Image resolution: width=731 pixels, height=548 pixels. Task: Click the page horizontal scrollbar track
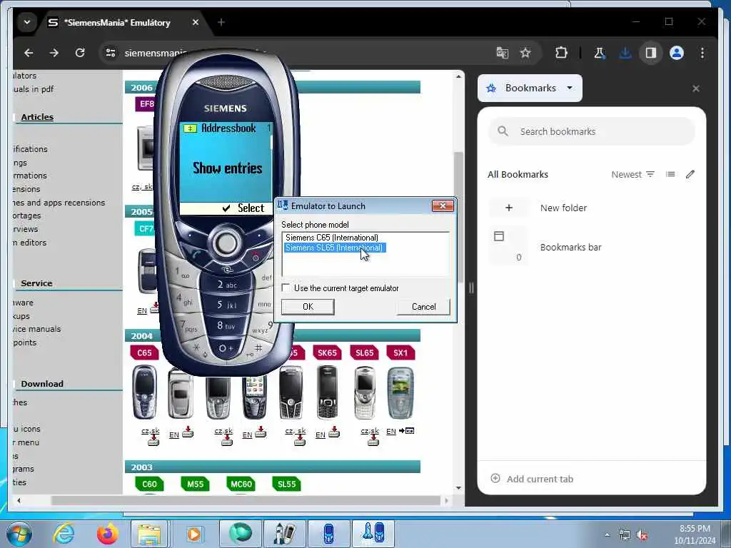[232, 500]
